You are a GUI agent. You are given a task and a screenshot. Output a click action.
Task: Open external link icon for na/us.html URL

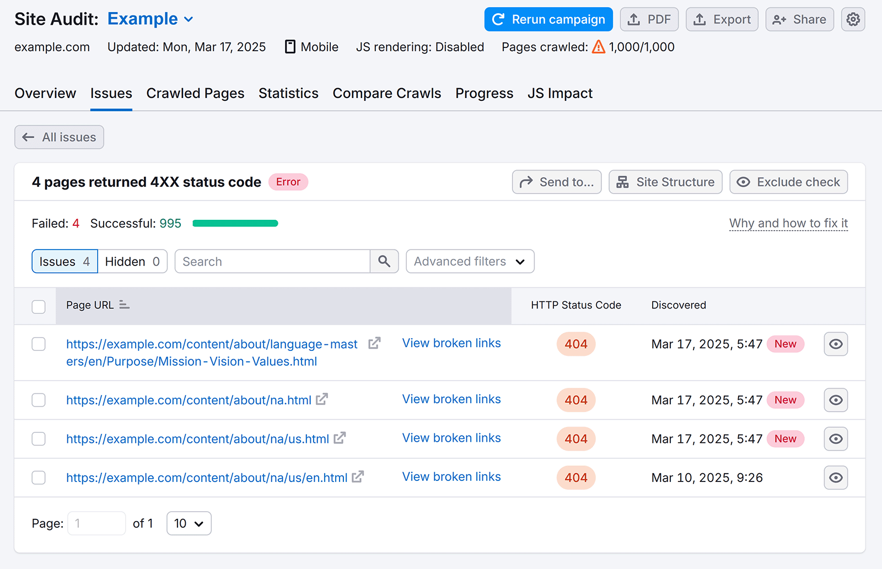click(x=340, y=438)
